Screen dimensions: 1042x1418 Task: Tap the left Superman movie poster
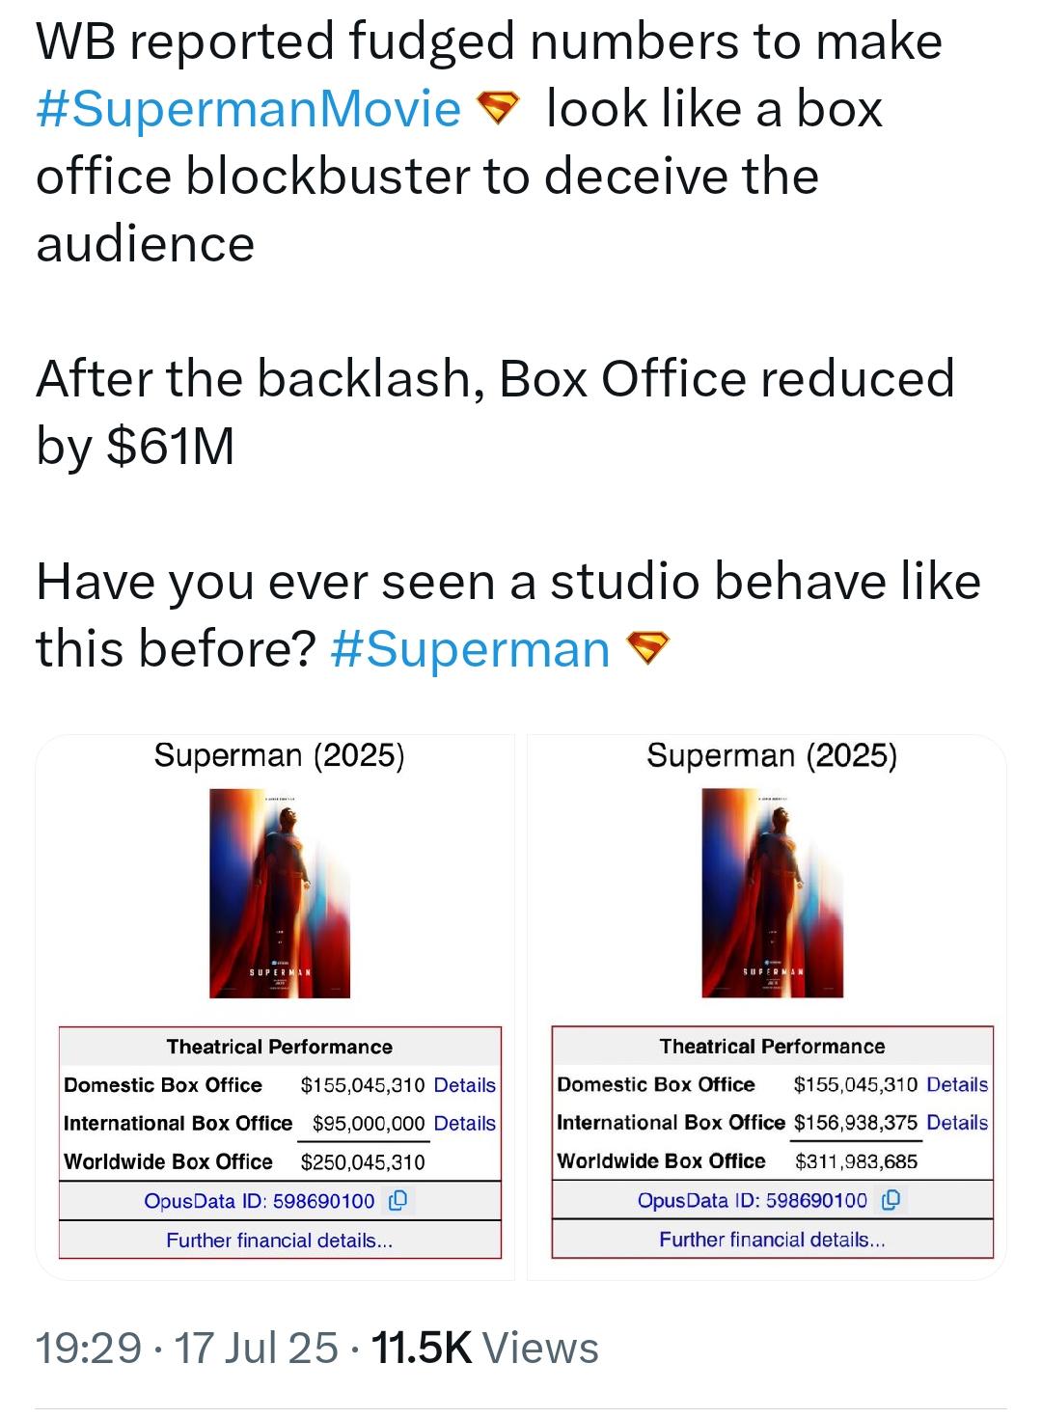coord(280,892)
